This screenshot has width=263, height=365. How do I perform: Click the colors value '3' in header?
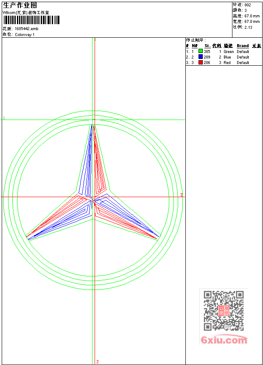246,10
